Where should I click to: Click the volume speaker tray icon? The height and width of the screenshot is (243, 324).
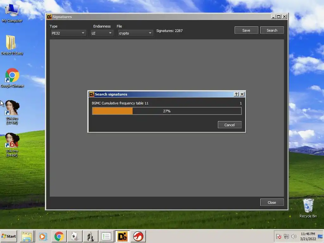coord(294,236)
